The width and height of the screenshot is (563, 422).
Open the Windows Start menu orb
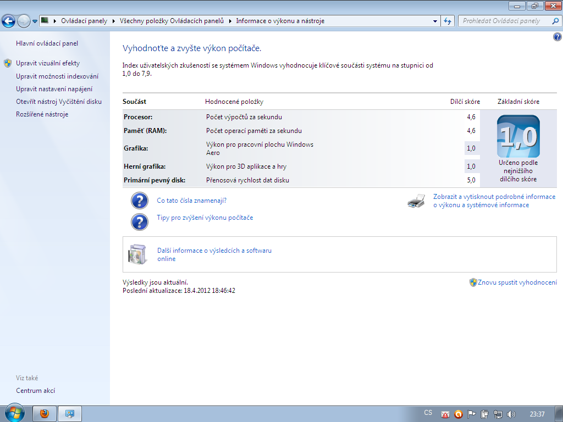pos(14,413)
